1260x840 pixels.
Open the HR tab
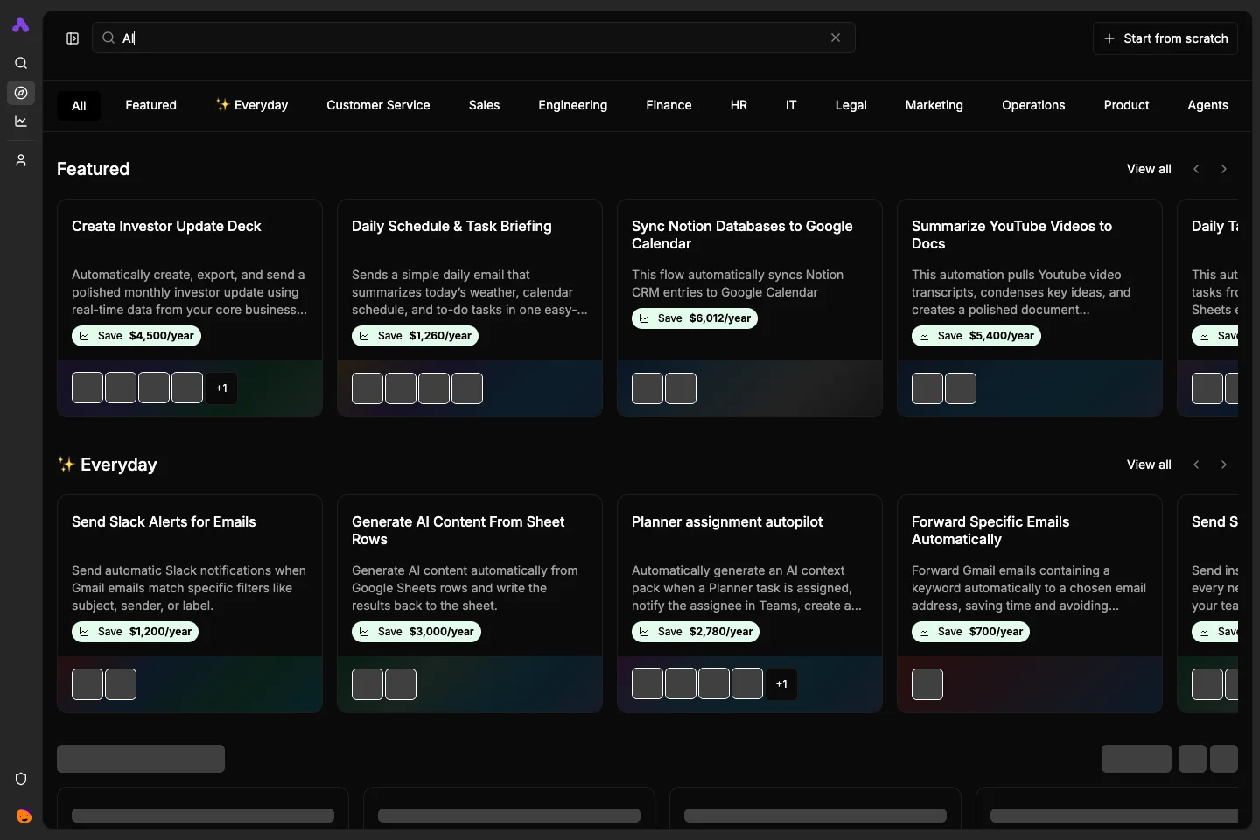738,105
